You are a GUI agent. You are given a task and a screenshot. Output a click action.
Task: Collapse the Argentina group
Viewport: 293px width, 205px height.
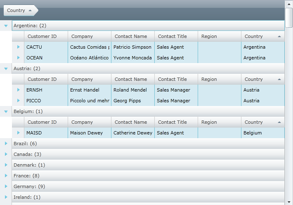pos(6,26)
